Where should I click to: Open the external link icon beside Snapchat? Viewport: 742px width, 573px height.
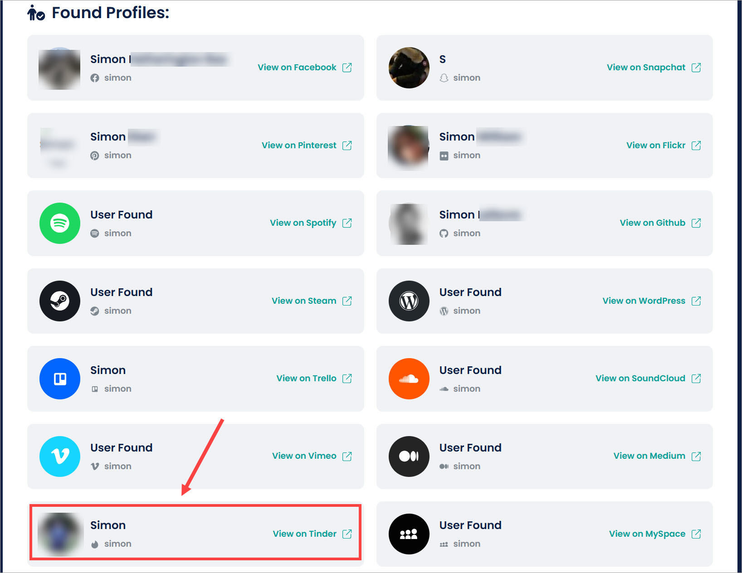696,68
